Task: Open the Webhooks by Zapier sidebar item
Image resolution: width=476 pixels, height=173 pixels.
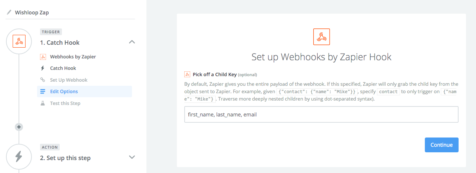Action: pyautogui.click(x=73, y=57)
